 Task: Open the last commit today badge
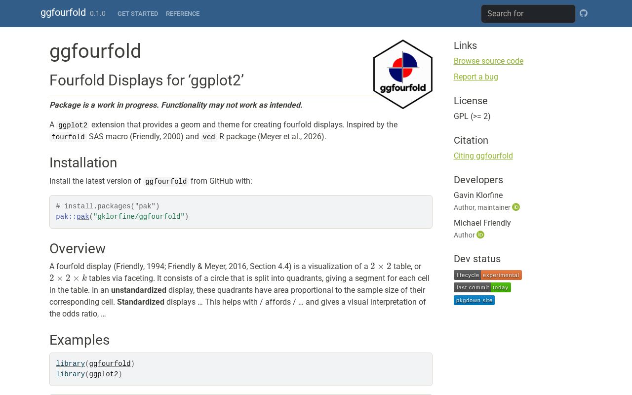pyautogui.click(x=482, y=287)
